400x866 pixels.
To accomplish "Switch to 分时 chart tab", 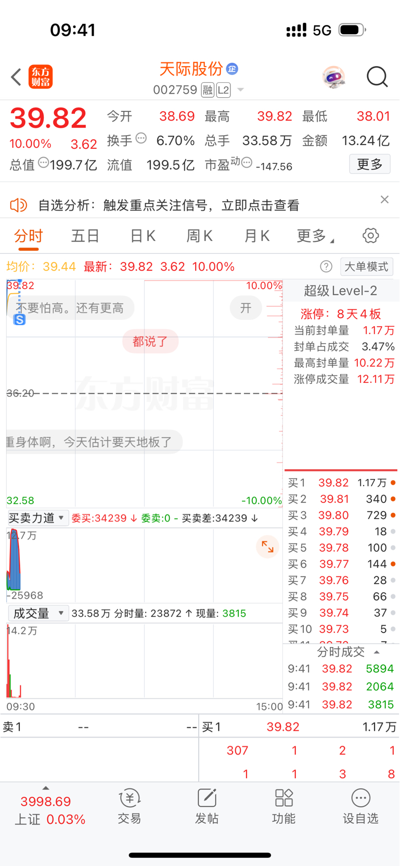I will [29, 236].
